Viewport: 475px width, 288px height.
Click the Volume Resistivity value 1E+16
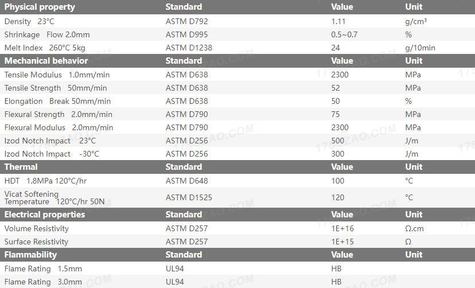tap(342, 228)
